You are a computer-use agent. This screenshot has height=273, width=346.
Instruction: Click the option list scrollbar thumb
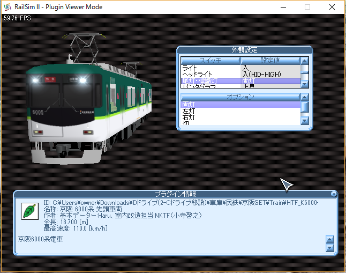[305, 107]
